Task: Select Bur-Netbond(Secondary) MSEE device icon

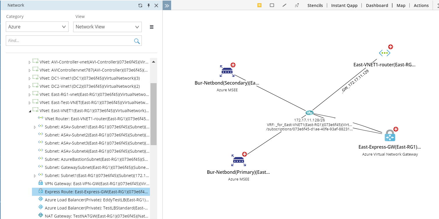Action: click(227, 71)
